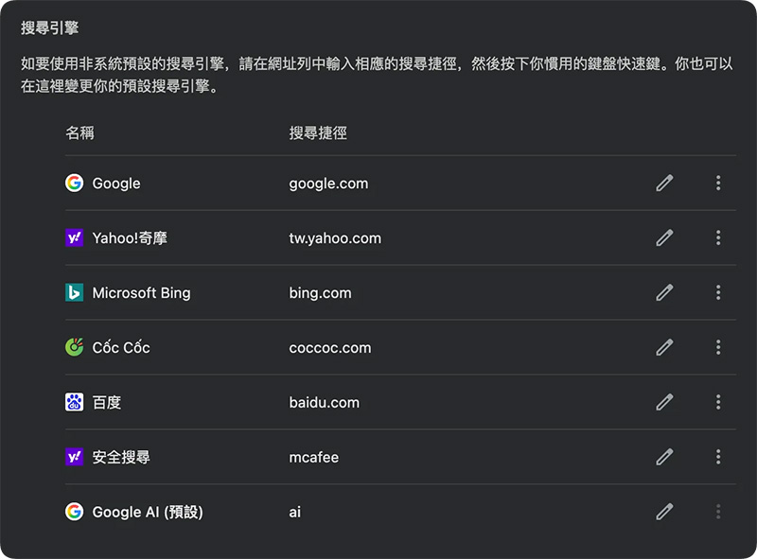This screenshot has height=559, width=757.
Task: Edit the Microsoft Bing search shortcut
Action: pos(664,293)
